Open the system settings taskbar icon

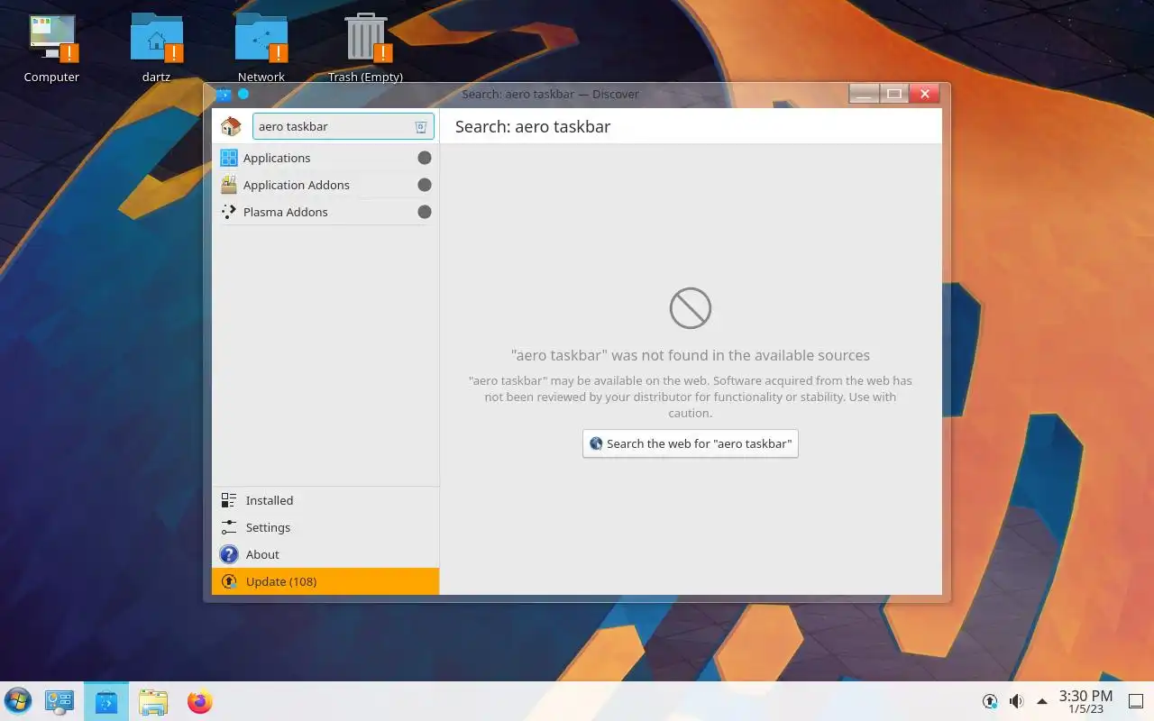[60, 701]
